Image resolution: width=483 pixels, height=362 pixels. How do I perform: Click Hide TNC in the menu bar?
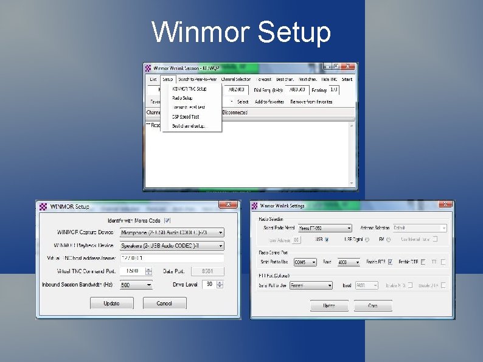coord(329,79)
